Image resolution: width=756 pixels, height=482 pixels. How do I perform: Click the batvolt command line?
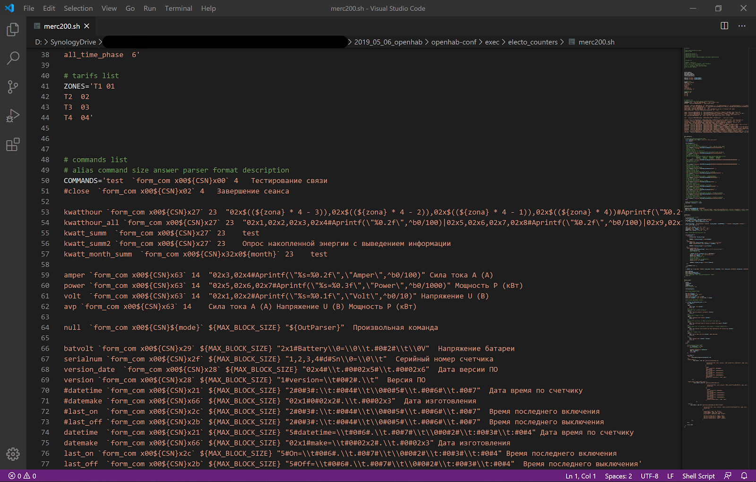pyautogui.click(x=289, y=348)
